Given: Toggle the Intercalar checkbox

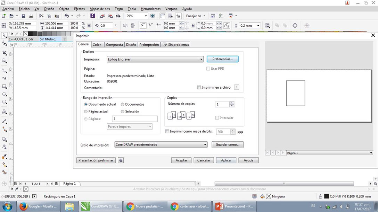Looking at the screenshot, I should pos(217,118).
